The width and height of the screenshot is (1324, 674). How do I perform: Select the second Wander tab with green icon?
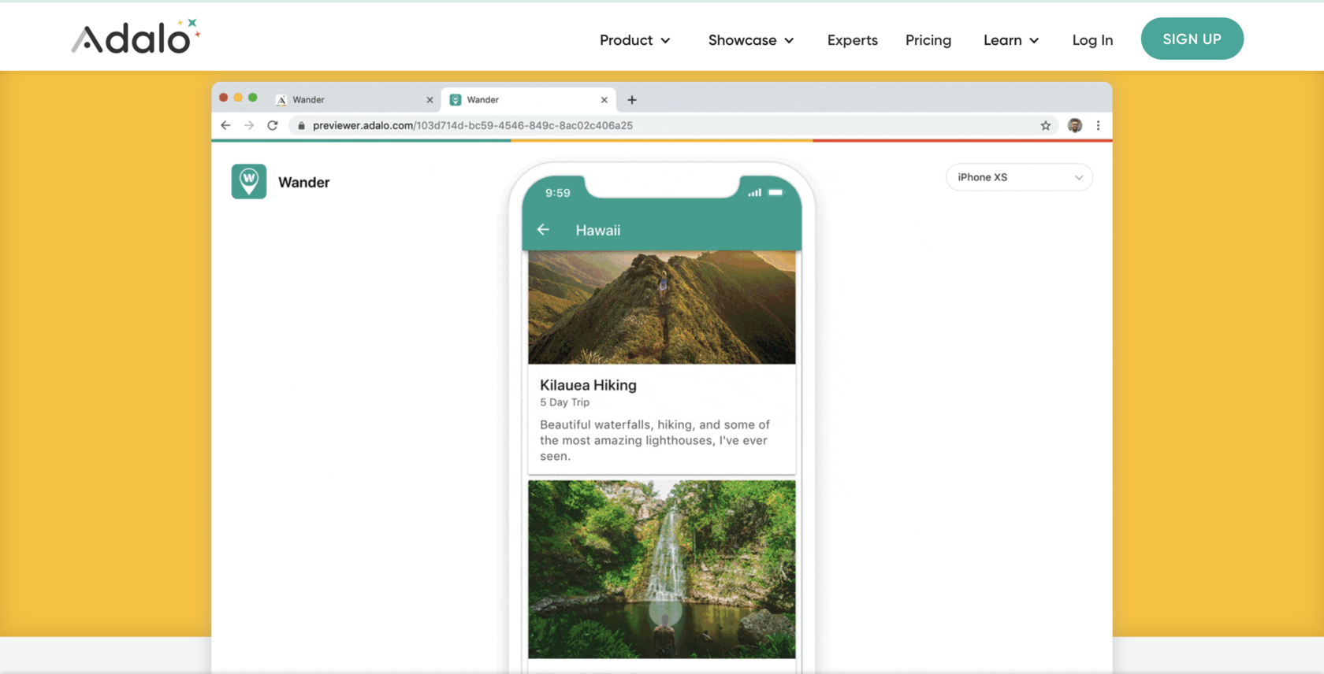point(529,100)
